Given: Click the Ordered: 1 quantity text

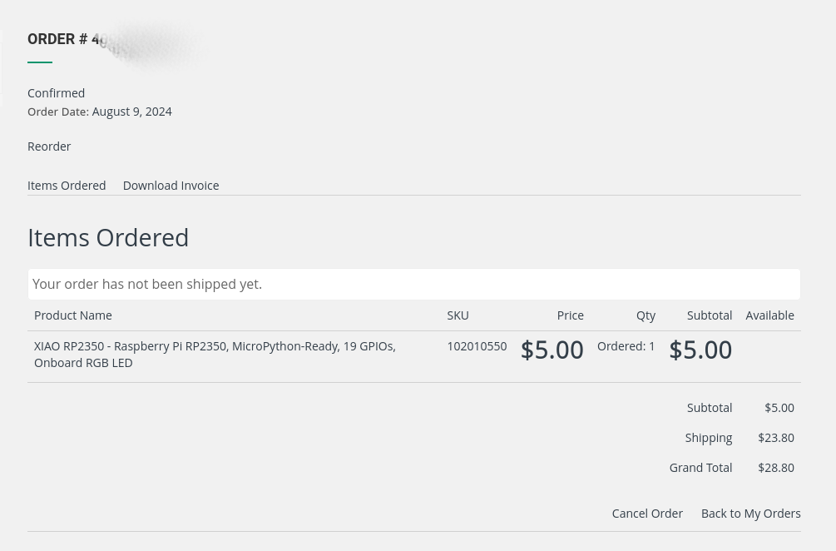Looking at the screenshot, I should click(626, 346).
